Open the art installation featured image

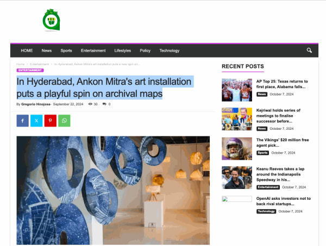pyautogui.click(x=113, y=190)
